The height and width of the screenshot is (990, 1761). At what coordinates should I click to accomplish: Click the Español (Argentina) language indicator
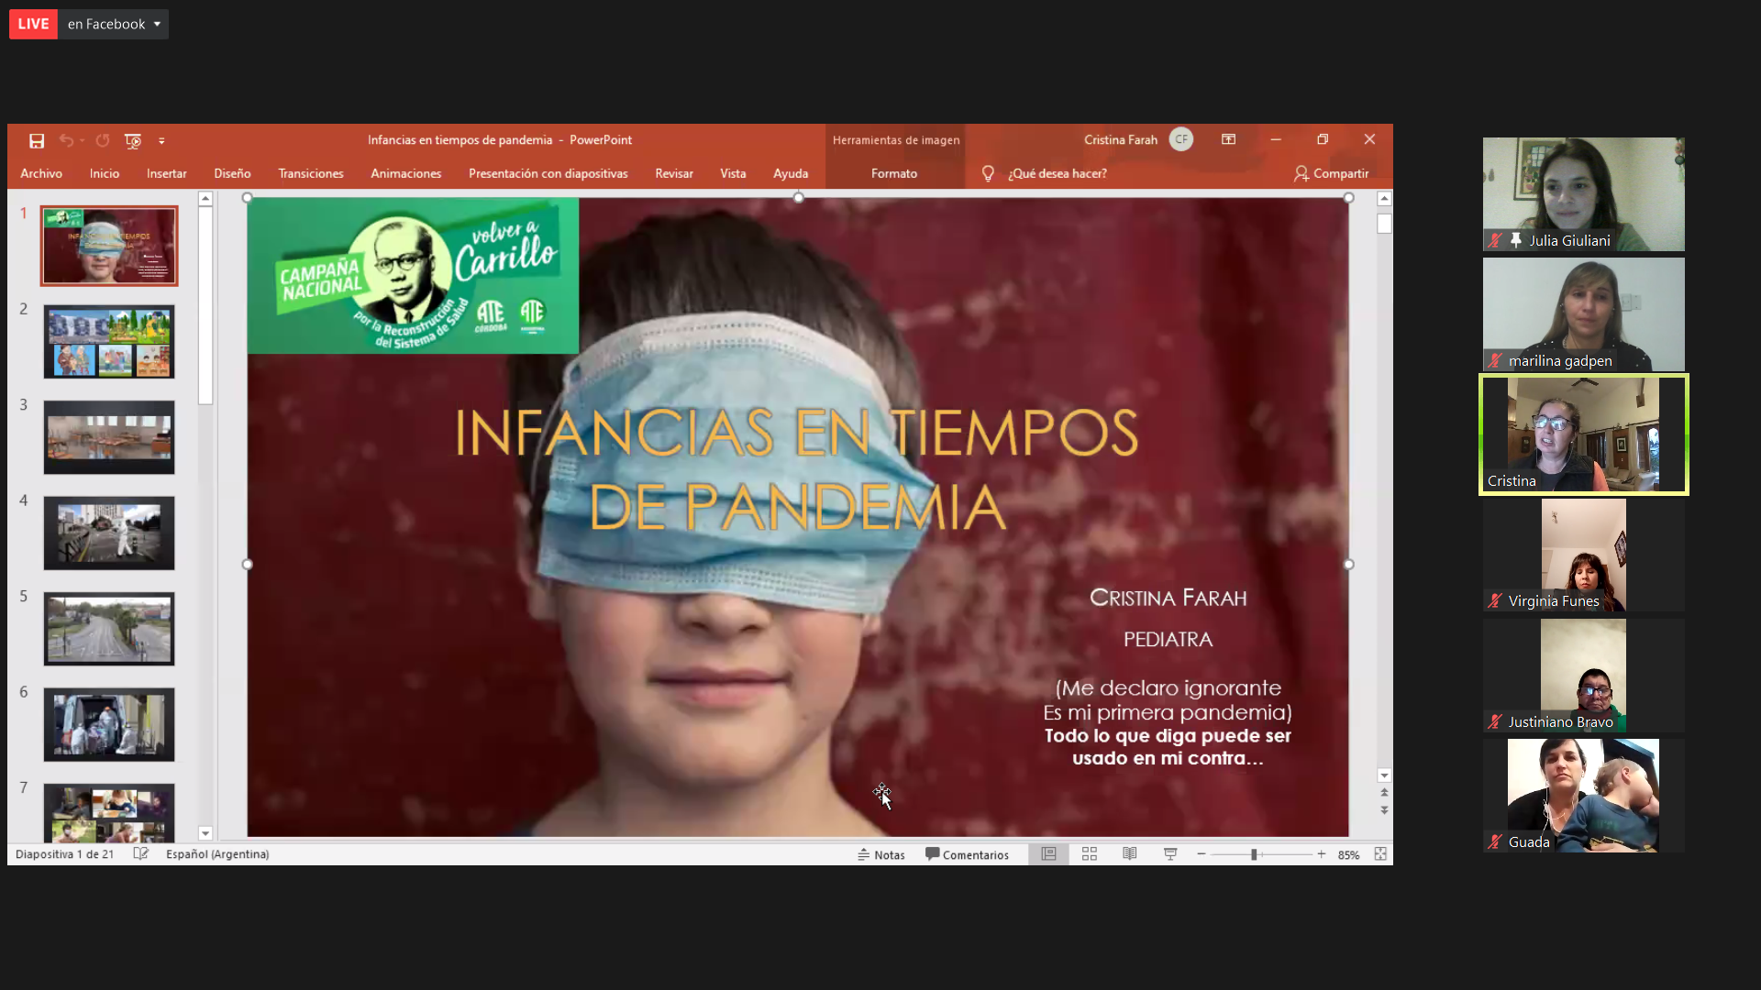(x=217, y=854)
